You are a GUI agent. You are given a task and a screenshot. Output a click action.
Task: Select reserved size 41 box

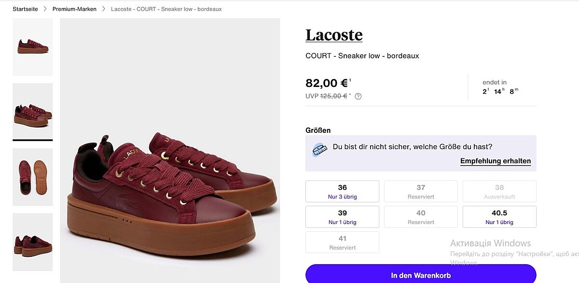click(342, 242)
